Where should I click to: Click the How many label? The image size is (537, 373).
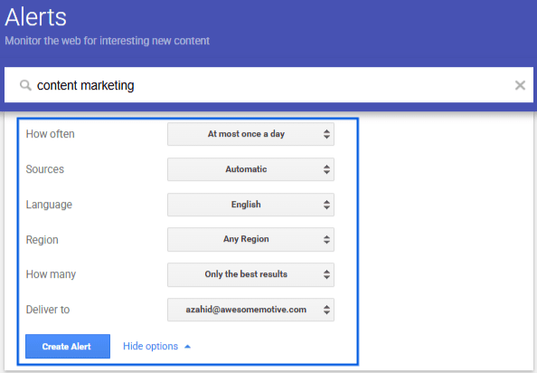pos(51,274)
